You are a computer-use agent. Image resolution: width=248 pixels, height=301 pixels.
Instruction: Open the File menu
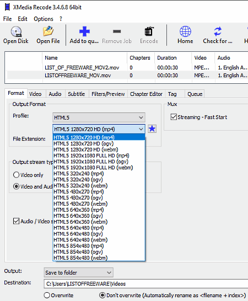pos(8,19)
